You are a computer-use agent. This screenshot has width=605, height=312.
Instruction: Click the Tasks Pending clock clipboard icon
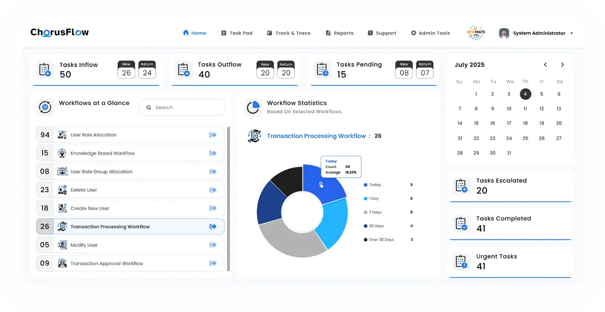(x=322, y=70)
